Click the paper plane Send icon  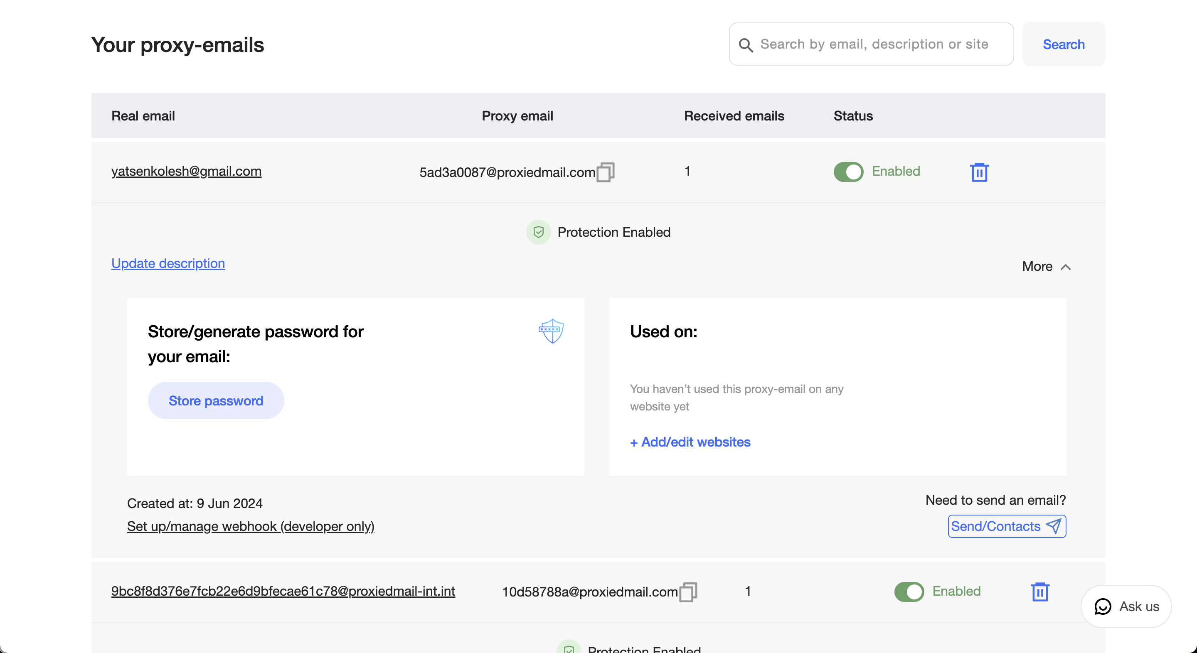pyautogui.click(x=1054, y=526)
